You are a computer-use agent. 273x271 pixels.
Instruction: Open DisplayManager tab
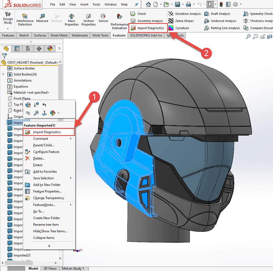(50, 48)
